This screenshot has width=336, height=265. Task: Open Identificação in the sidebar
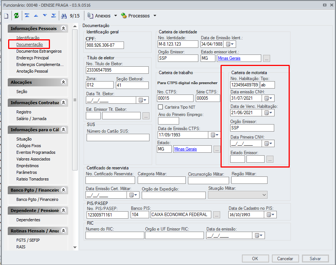click(x=28, y=38)
